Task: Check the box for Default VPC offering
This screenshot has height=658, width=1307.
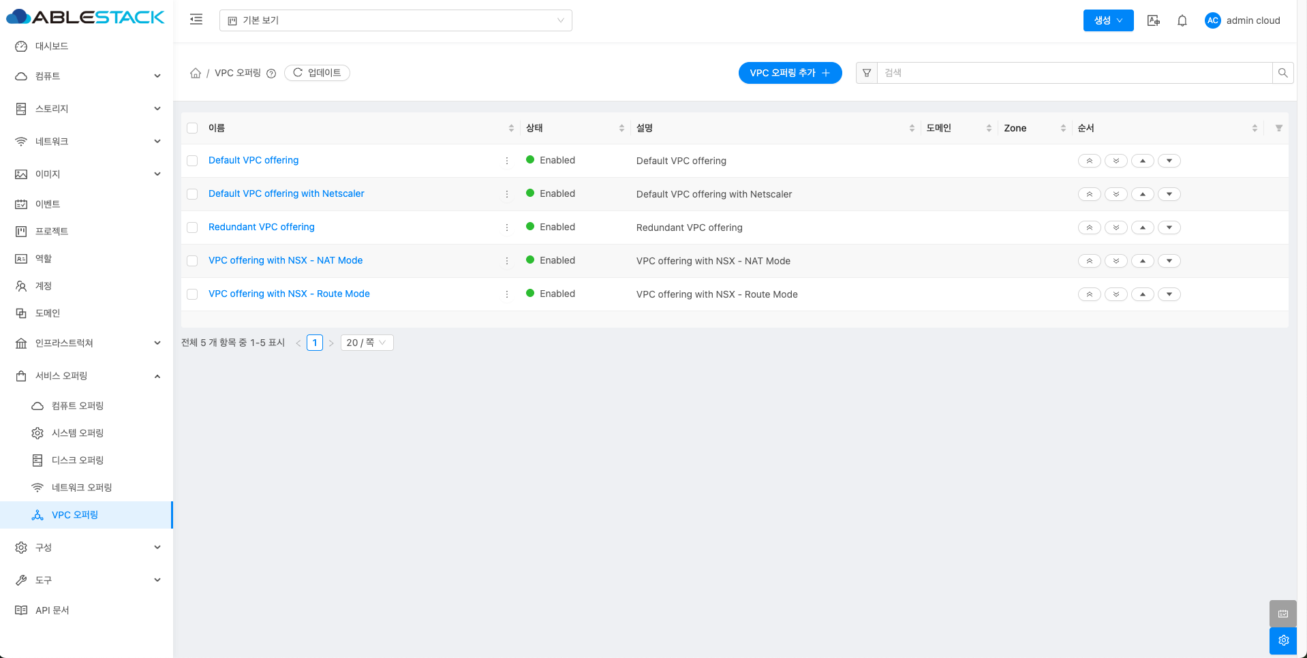Action: tap(192, 161)
